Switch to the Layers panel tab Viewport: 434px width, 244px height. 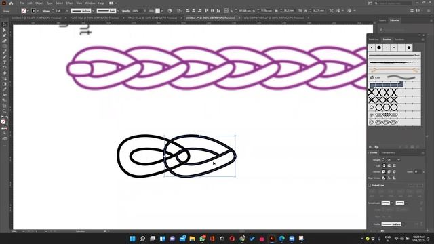382,20
